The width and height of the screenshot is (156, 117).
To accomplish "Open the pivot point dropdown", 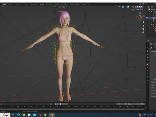I will tap(60, 7).
